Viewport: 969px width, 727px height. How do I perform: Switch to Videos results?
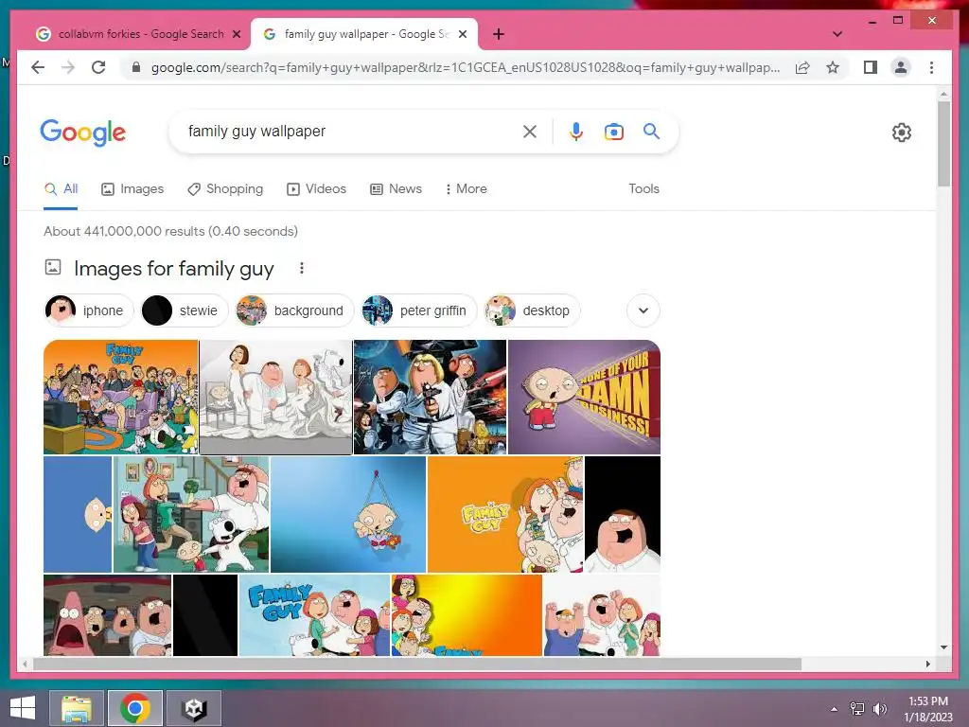316,189
